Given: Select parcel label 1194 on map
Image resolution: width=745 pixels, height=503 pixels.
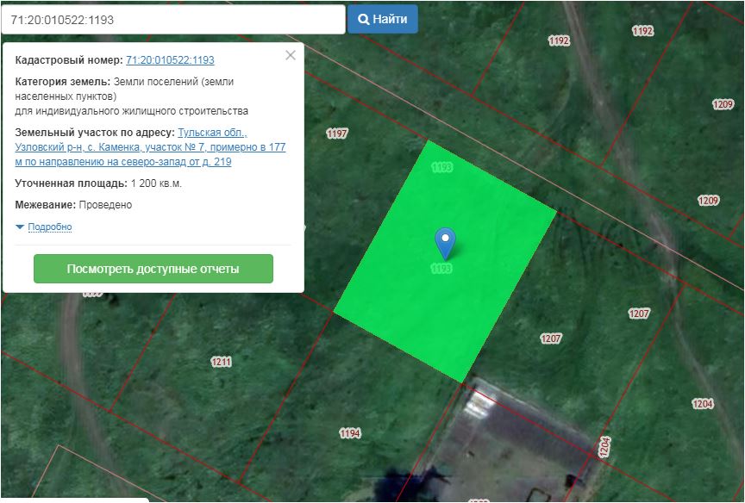Looking at the screenshot, I should tap(349, 433).
